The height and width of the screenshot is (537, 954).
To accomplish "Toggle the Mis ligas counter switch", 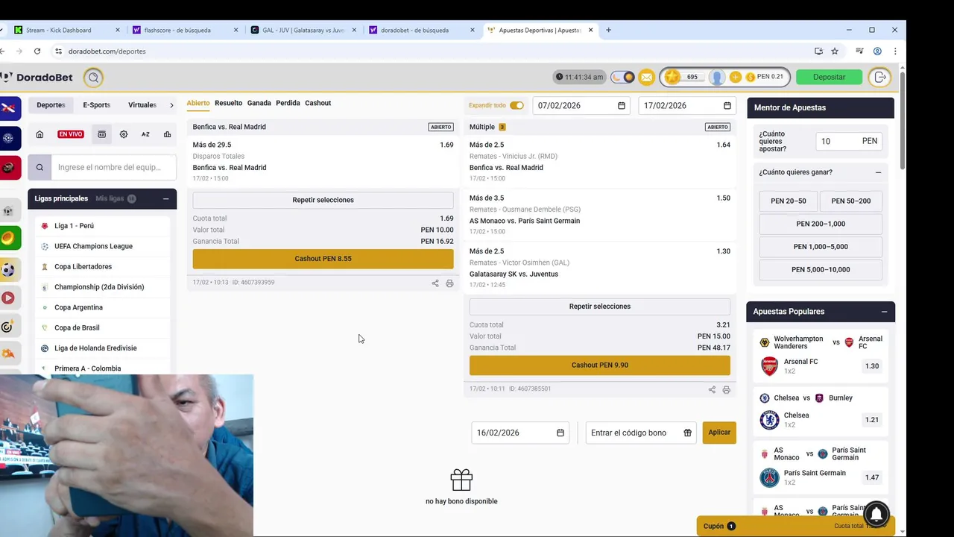I will click(x=131, y=198).
